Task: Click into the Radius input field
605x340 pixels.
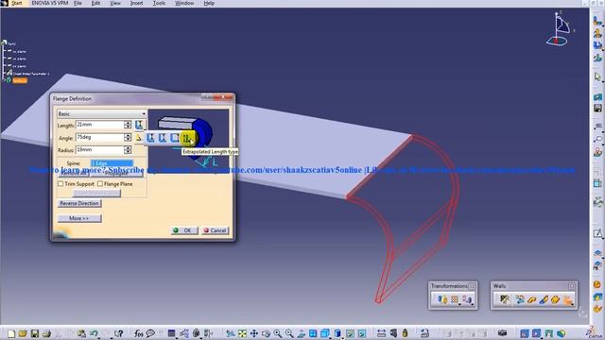Action: click(100, 150)
